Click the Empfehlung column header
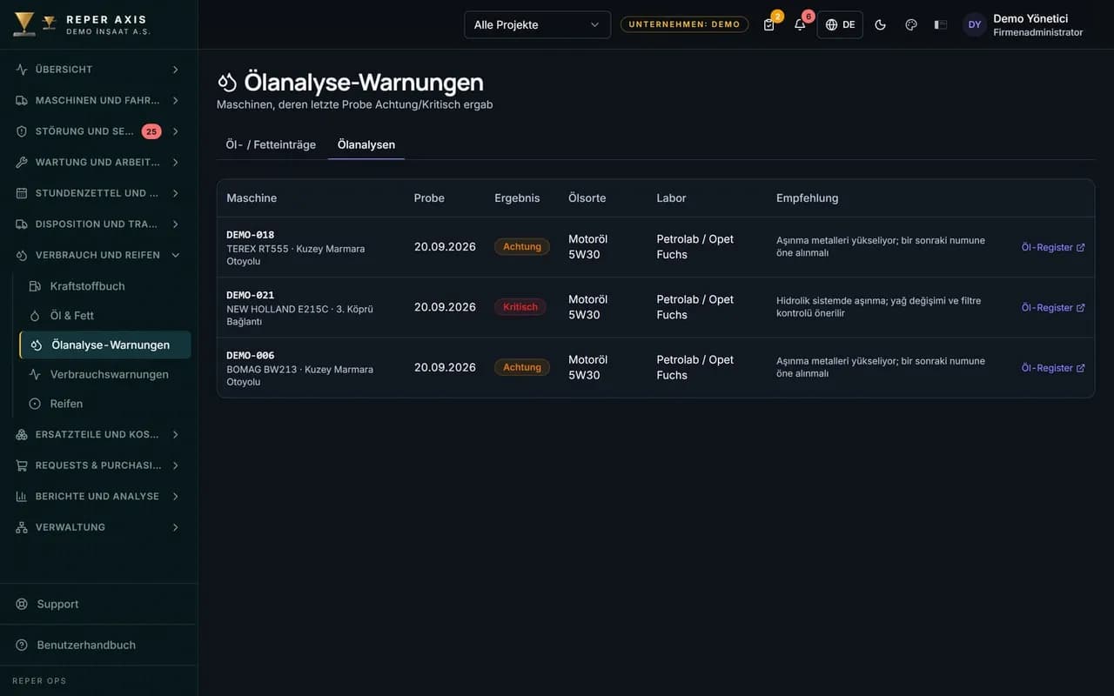Viewport: 1114px width, 696px height. (x=808, y=198)
